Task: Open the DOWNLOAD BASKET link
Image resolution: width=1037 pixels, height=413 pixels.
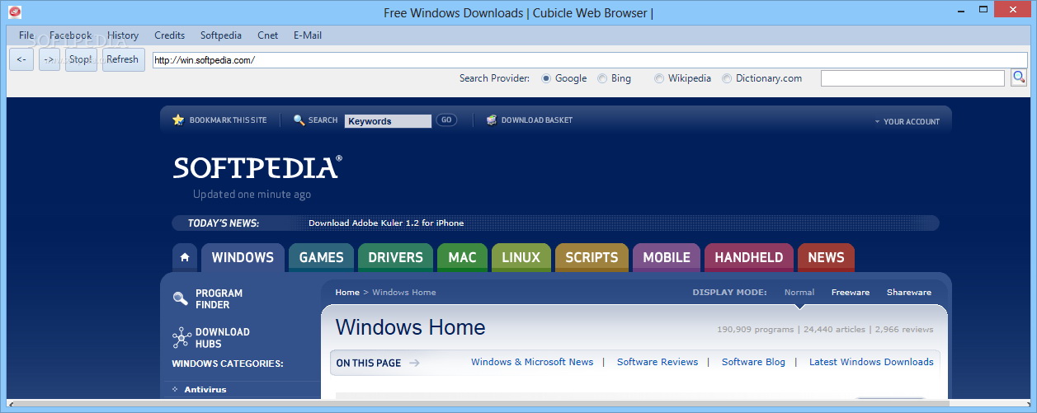Action: point(537,120)
